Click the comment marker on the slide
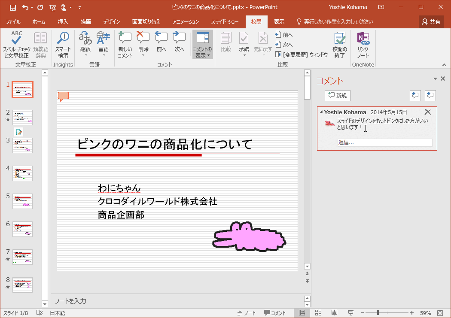The width and height of the screenshot is (451, 318). click(x=63, y=96)
